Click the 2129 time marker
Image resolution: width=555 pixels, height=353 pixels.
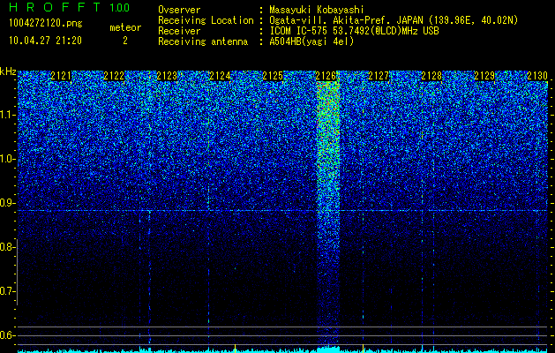click(484, 76)
